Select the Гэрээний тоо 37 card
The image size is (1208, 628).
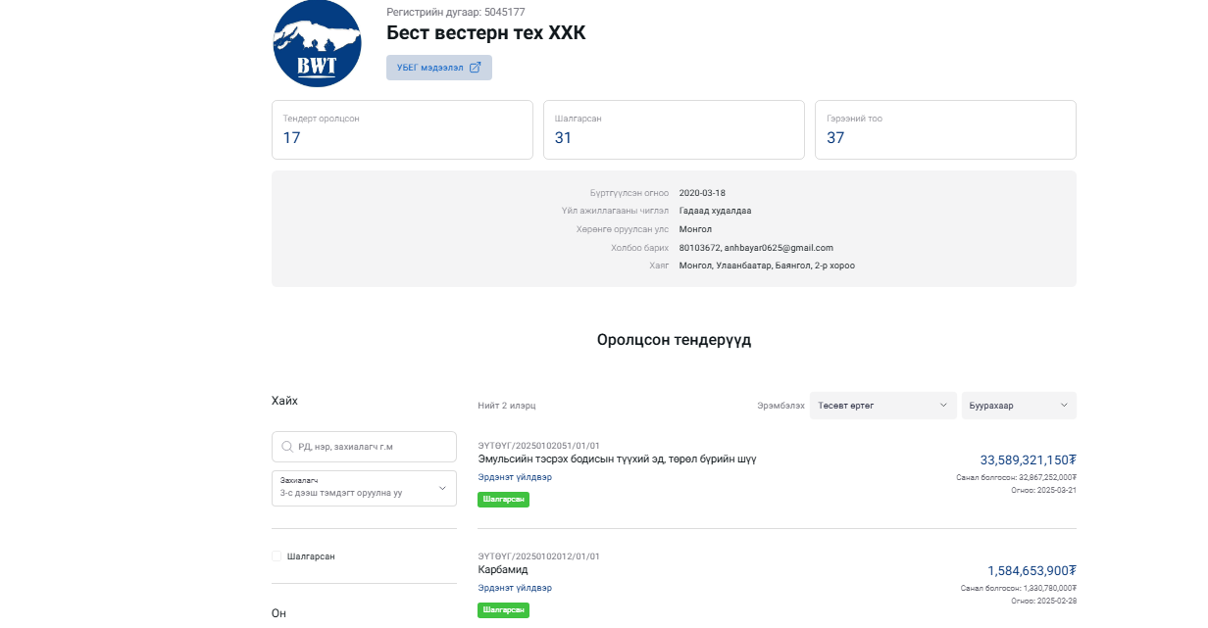945,129
